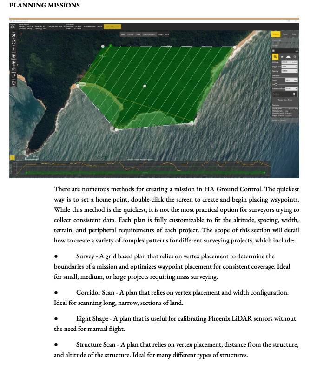The height and width of the screenshot is (370, 317).
Task: Click the Rotate Entry Point button
Action: [285, 100]
